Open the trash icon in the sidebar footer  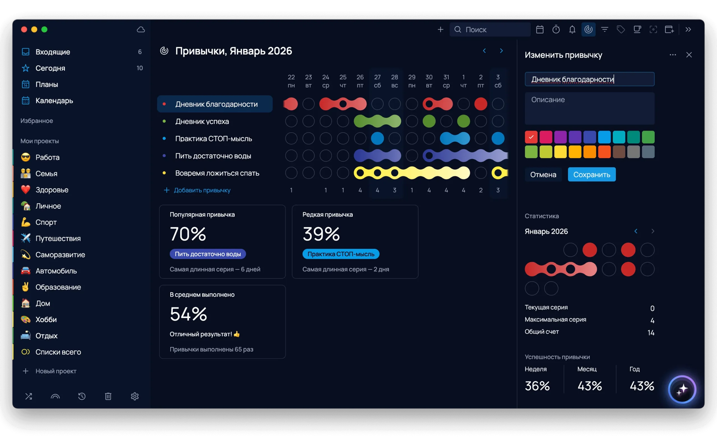(x=108, y=396)
